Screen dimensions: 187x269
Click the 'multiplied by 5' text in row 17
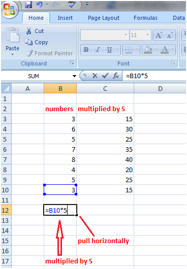(69, 261)
